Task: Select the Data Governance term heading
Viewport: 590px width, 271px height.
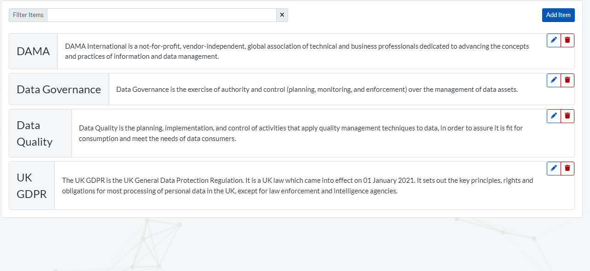Action: pos(59,90)
